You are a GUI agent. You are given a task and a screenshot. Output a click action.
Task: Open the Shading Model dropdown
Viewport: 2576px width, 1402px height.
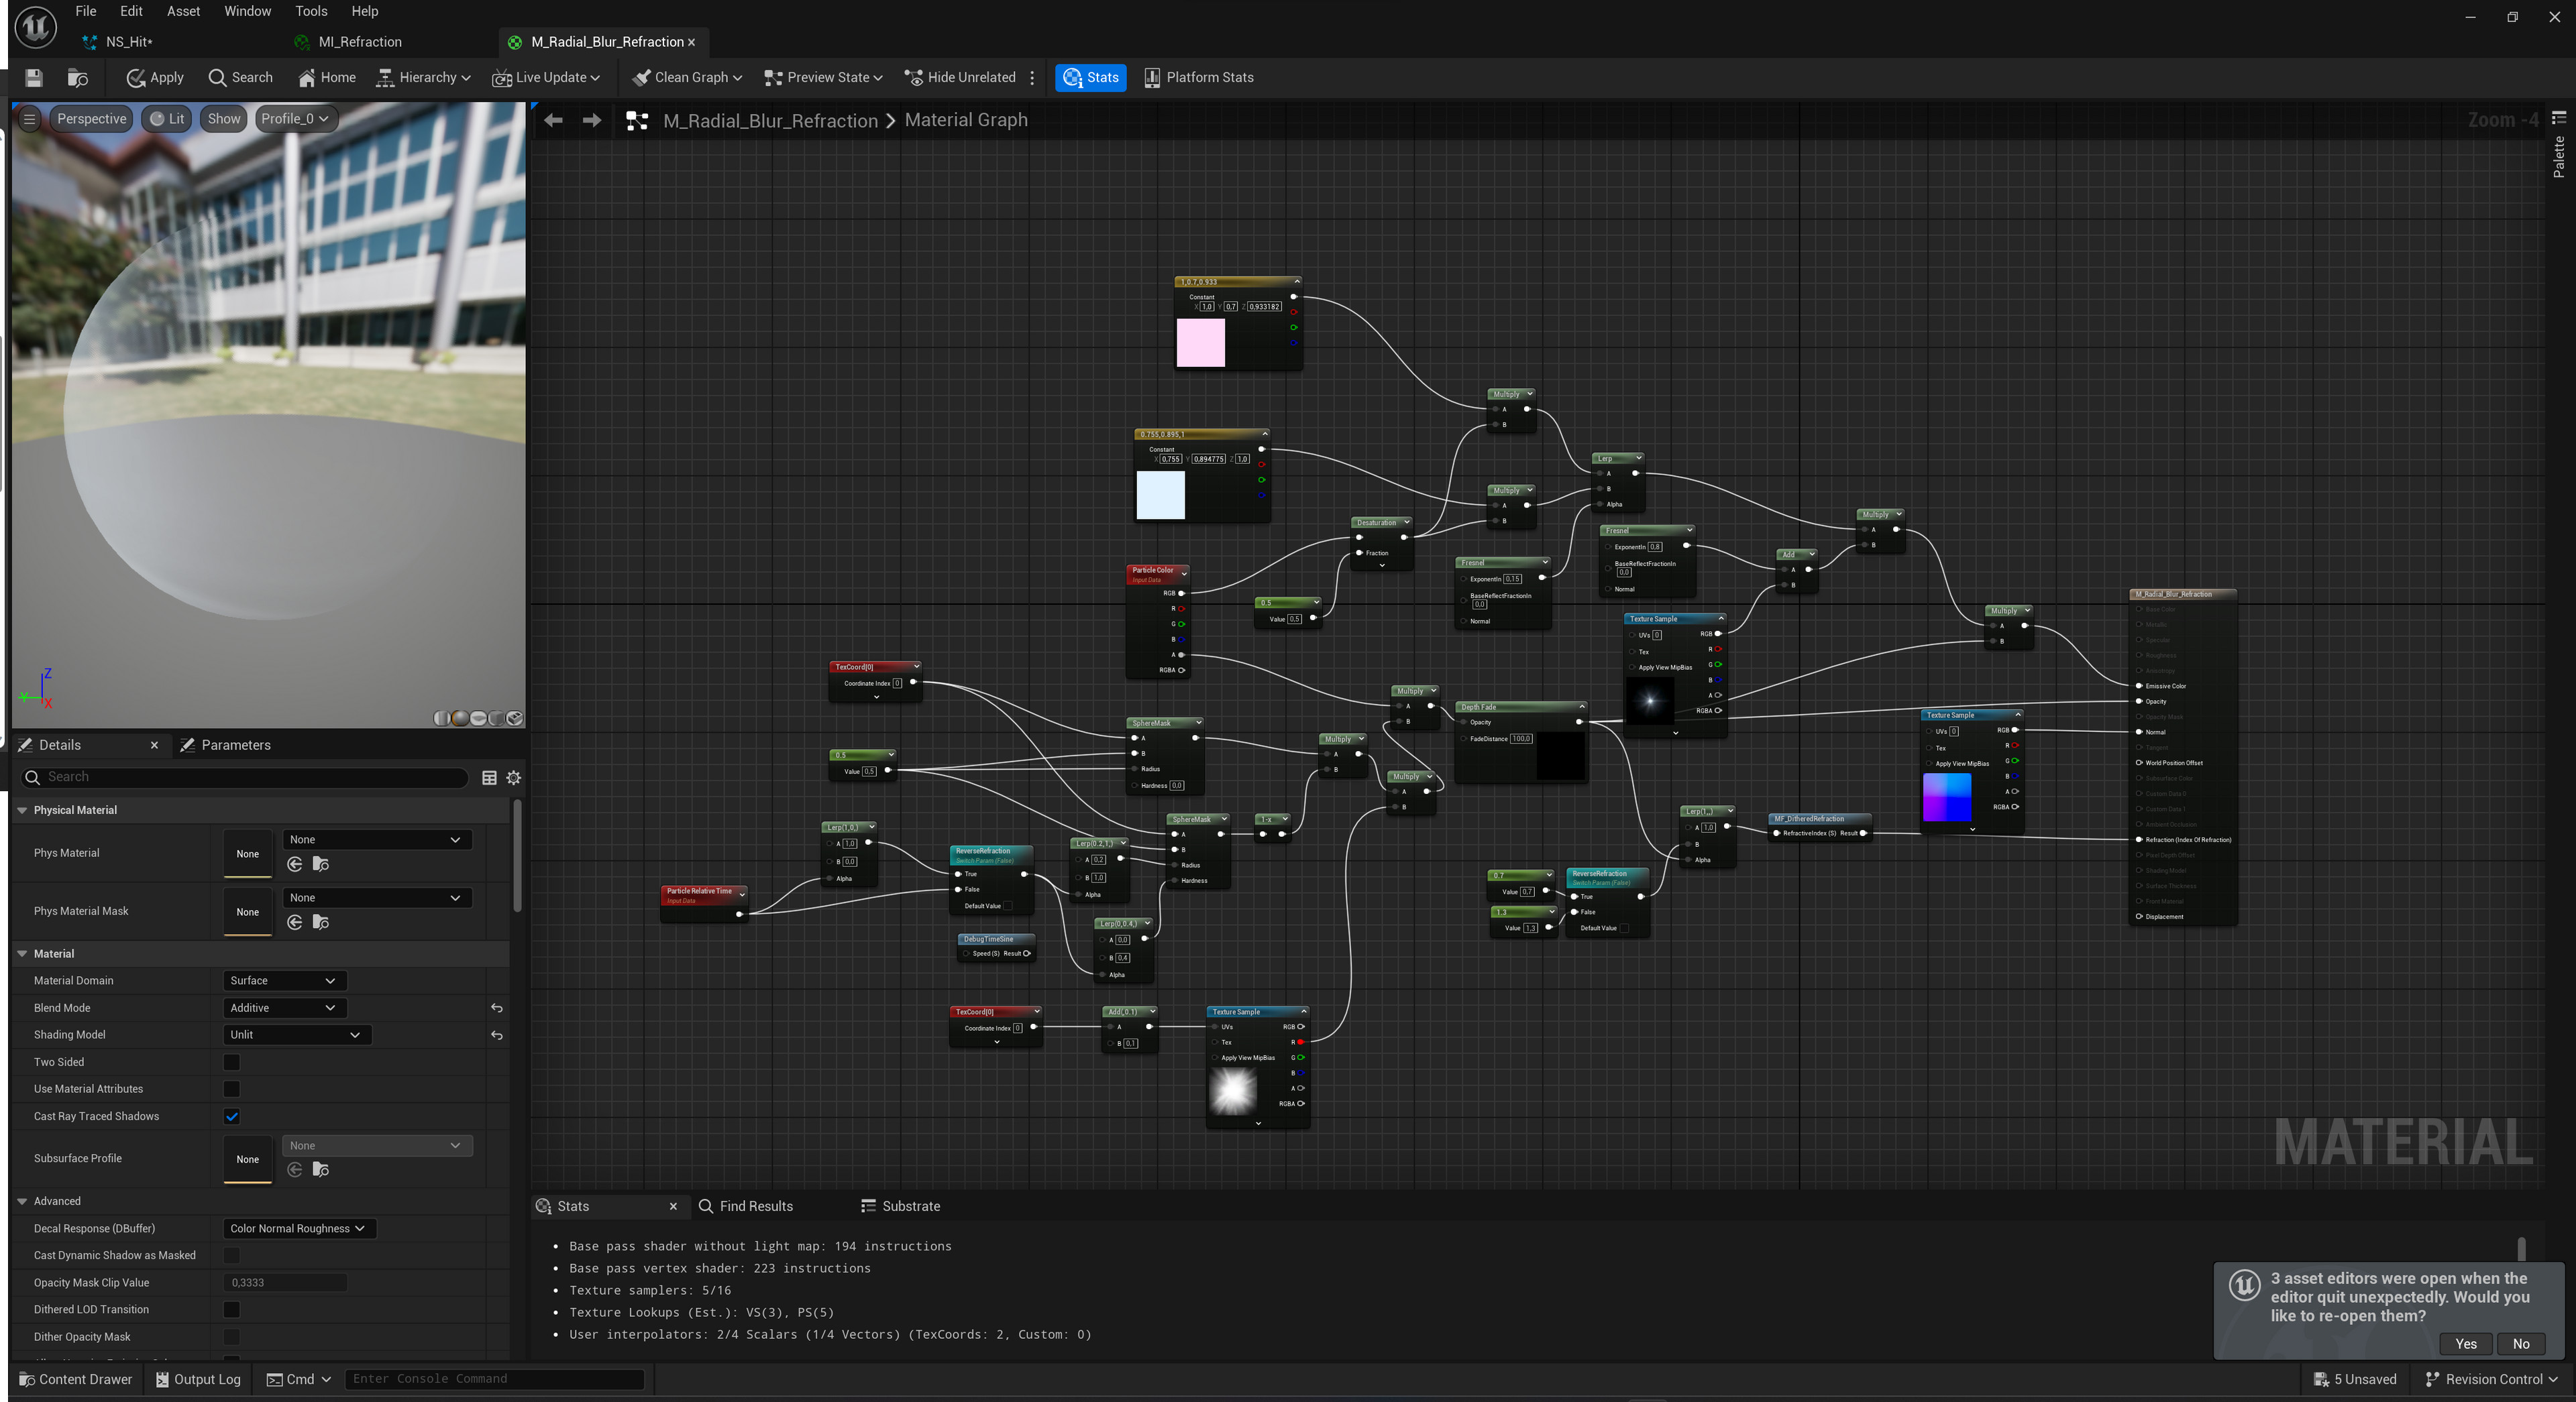296,1035
